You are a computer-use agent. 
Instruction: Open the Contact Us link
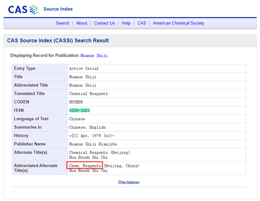[105, 23]
